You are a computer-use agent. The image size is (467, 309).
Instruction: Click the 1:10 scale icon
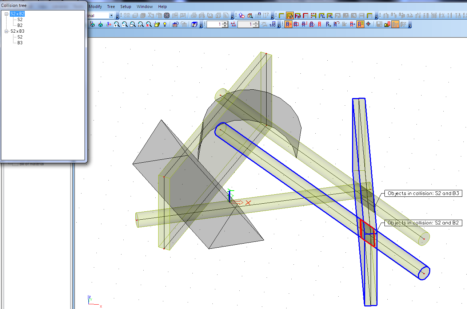(x=273, y=24)
